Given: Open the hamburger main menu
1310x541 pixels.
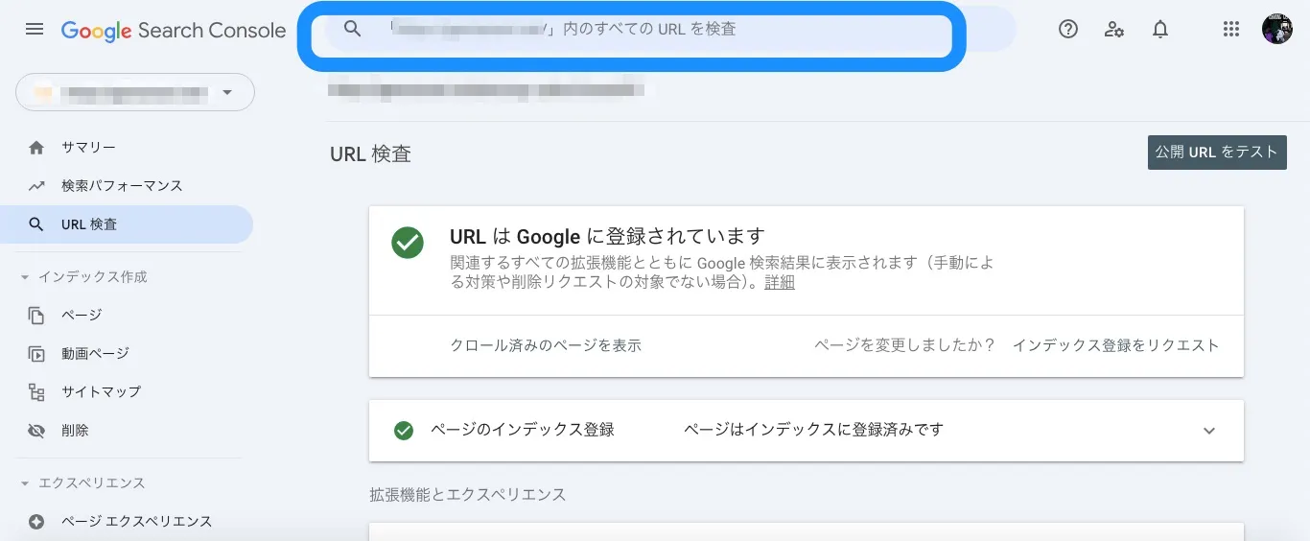Looking at the screenshot, I should point(35,29).
